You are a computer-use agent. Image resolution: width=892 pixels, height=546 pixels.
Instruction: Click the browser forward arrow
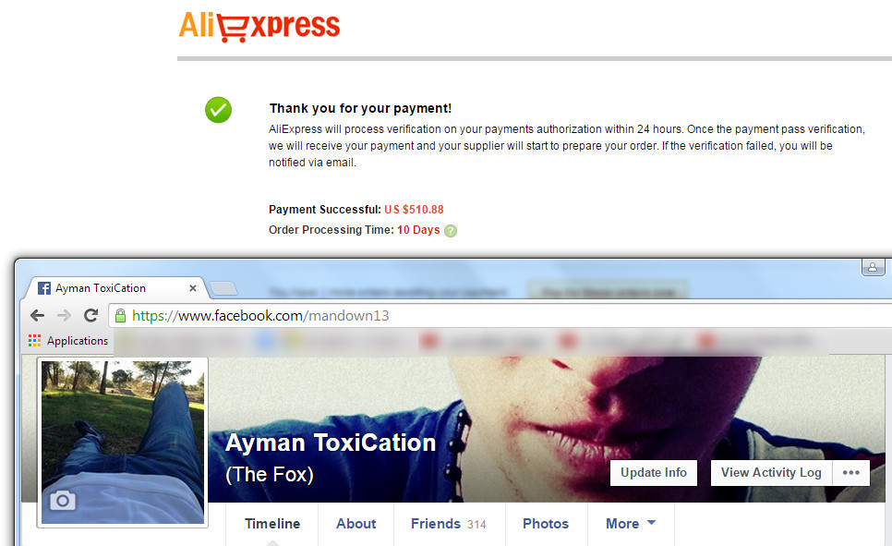point(65,315)
